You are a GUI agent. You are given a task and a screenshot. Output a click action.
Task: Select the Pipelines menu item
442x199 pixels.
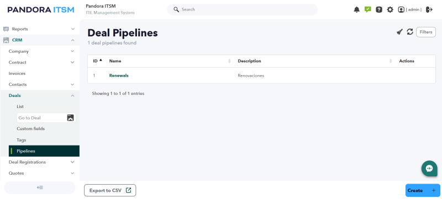(44, 151)
